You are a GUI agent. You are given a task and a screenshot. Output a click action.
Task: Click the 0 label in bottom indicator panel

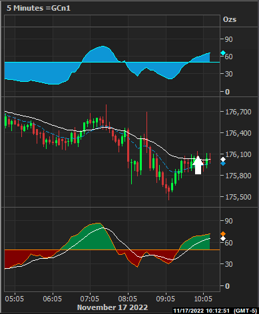point(227,286)
